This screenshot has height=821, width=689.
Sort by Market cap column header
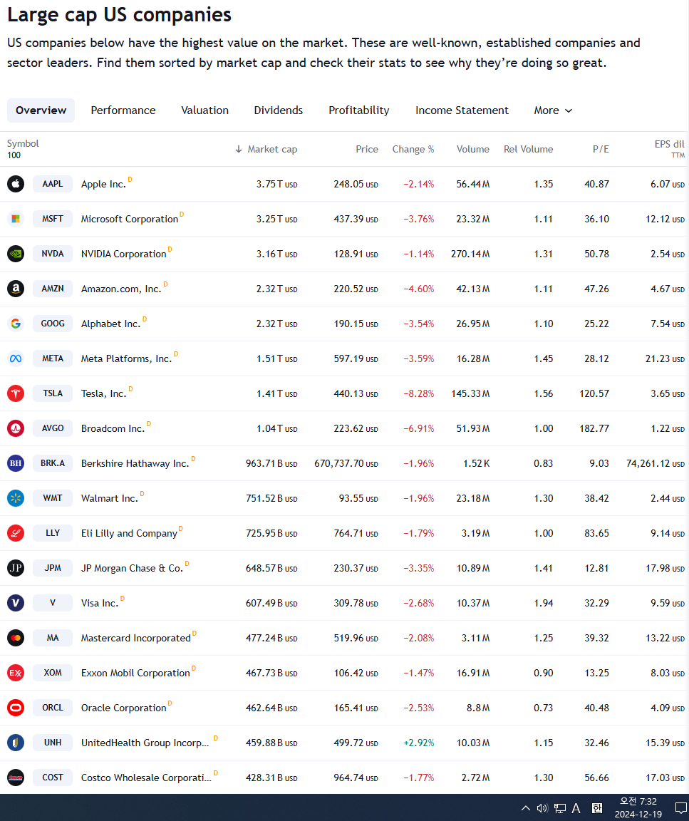[x=266, y=149]
